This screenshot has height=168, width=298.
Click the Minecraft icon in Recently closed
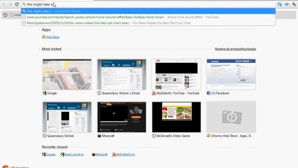click(93, 154)
